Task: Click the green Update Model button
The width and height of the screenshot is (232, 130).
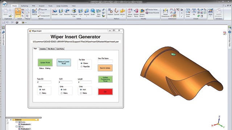Action: pyautogui.click(x=45, y=62)
